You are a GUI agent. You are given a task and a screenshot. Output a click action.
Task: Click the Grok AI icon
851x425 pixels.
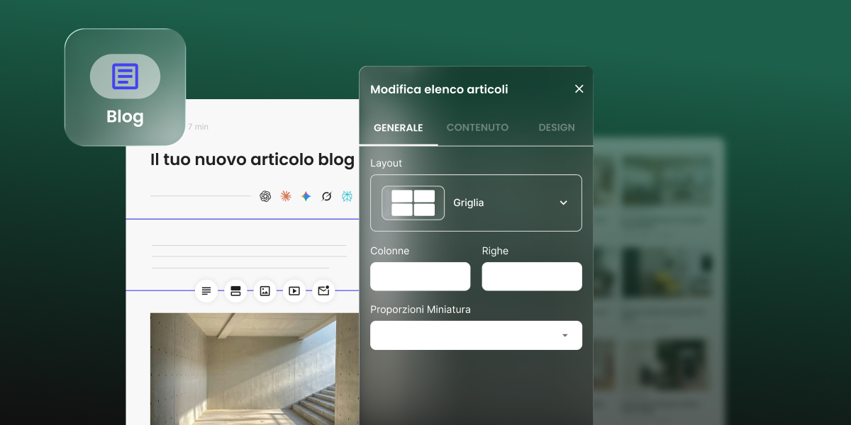326,196
